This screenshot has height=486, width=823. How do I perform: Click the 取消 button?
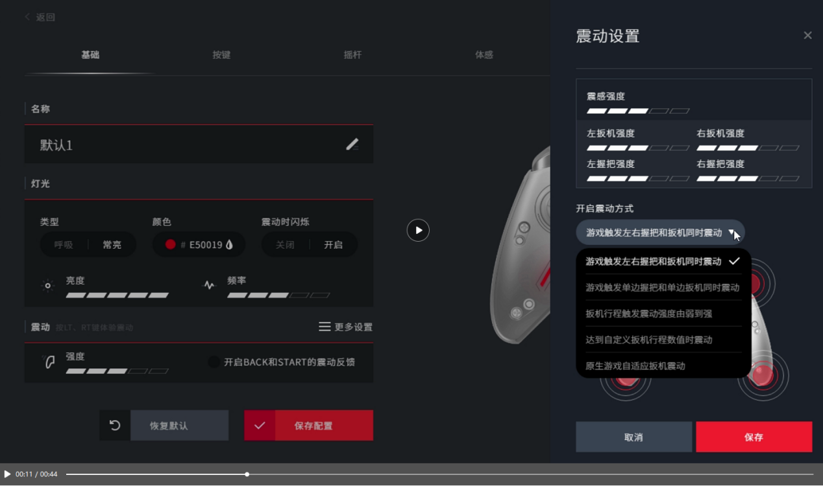coord(633,437)
